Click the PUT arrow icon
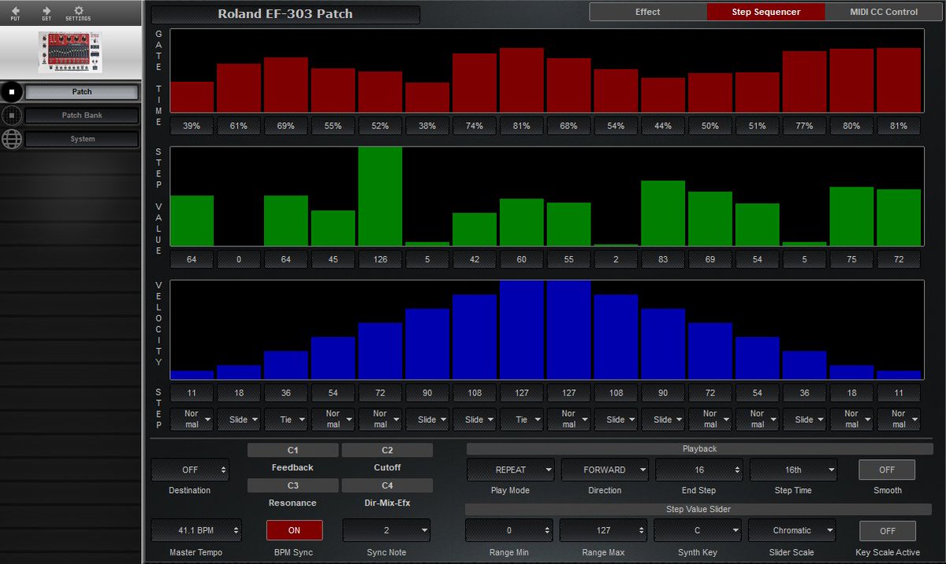Viewport: 946px width, 564px height. 15,10
